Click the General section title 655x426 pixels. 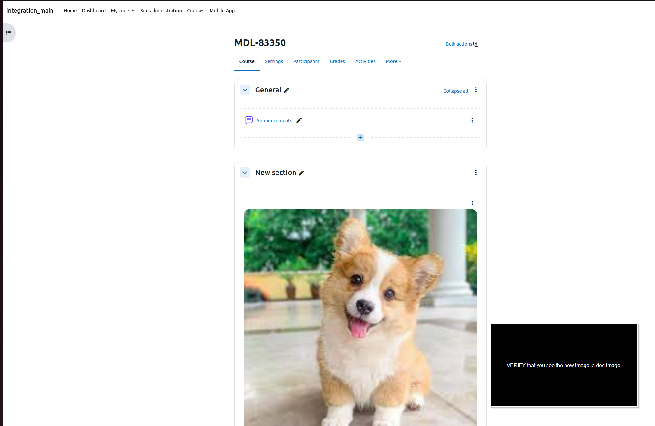(268, 90)
